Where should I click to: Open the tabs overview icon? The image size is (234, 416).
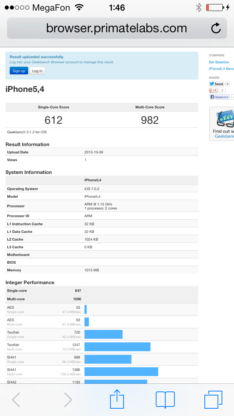tap(213, 400)
